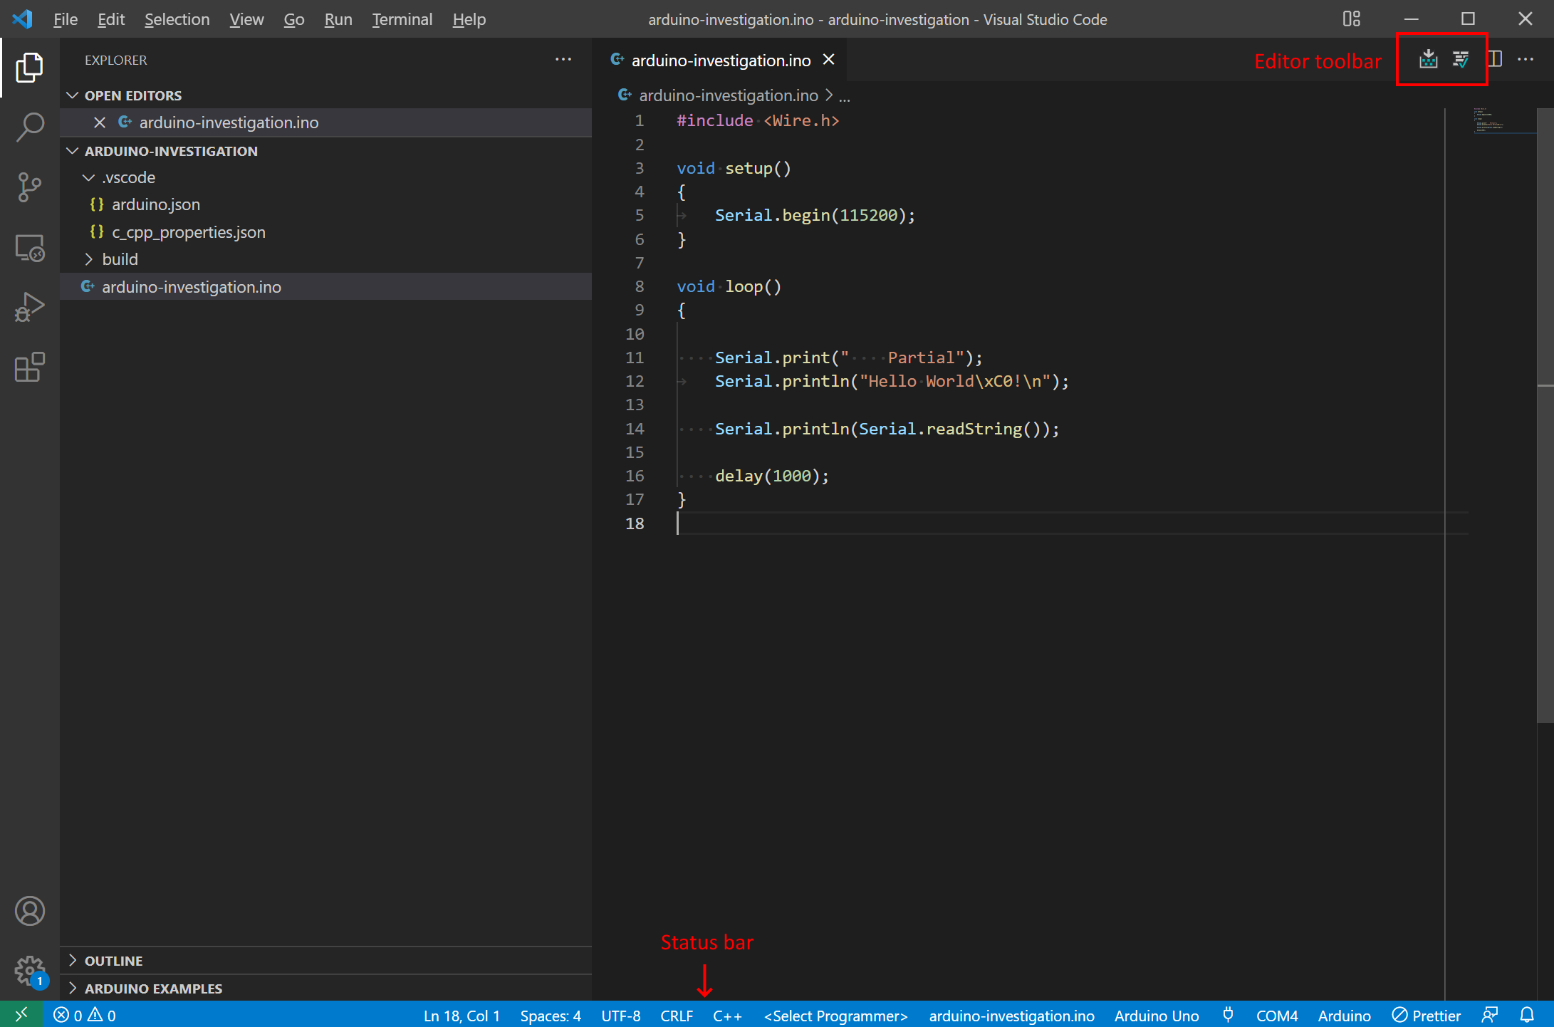Click the Arduino Verify toolbar icon
This screenshot has width=1554, height=1027.
coord(1461,59)
